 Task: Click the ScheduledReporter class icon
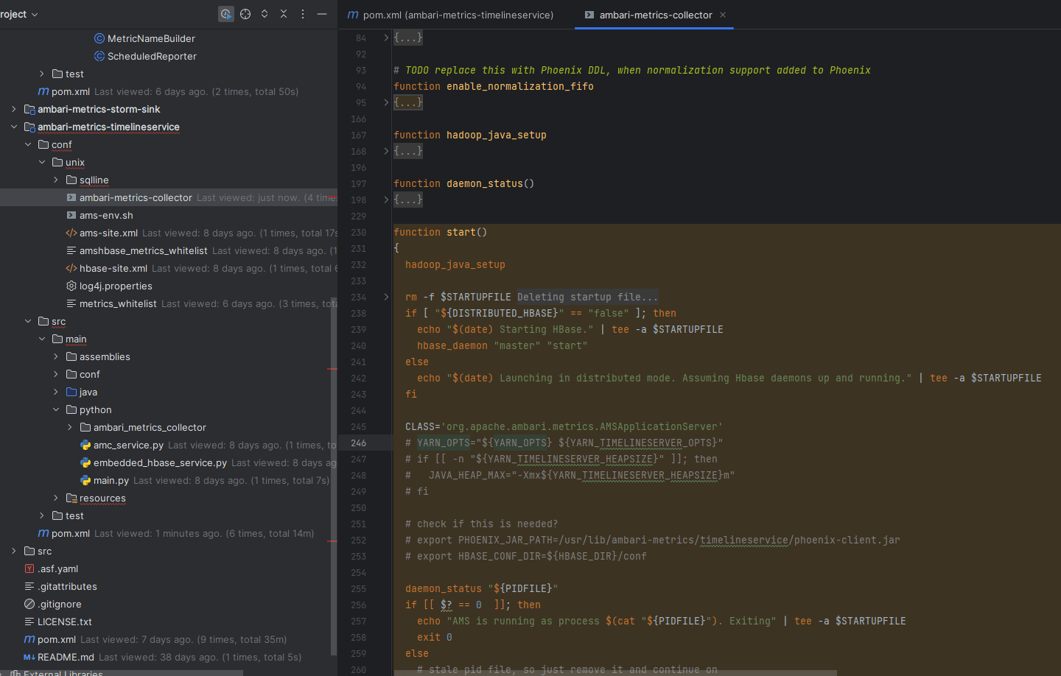coord(99,56)
